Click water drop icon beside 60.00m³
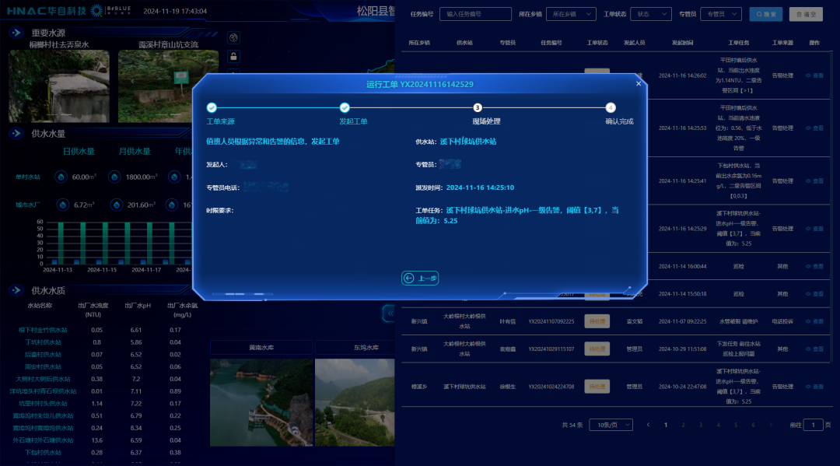Screen dimensions: 840x466 (61, 177)
